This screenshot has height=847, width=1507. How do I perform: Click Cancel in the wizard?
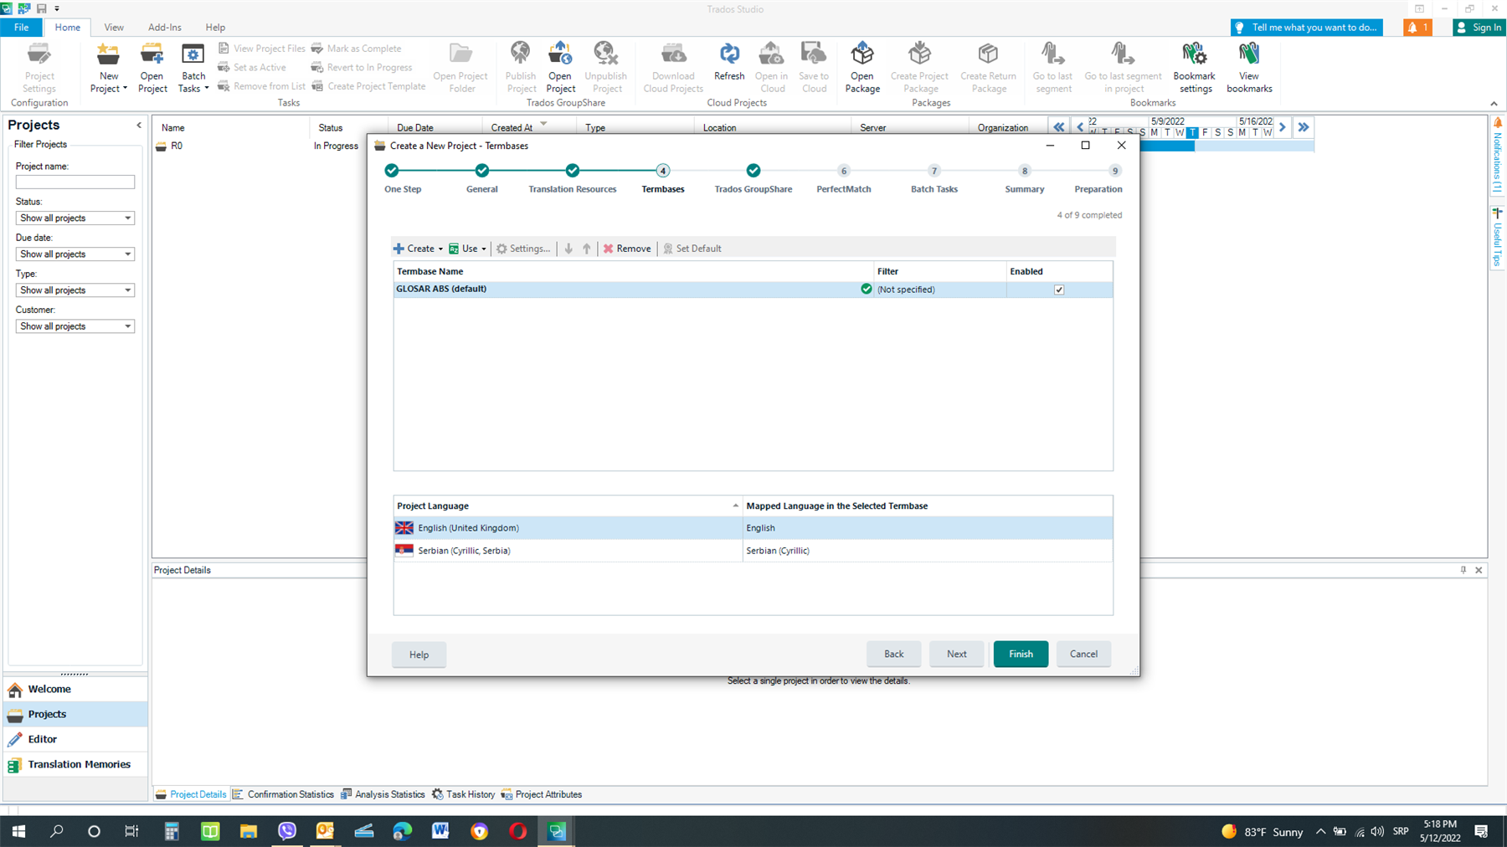tap(1083, 654)
